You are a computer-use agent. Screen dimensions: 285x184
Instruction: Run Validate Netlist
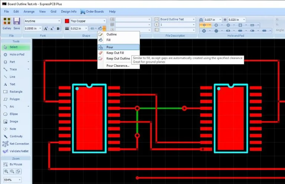pyautogui.click(x=16, y=151)
